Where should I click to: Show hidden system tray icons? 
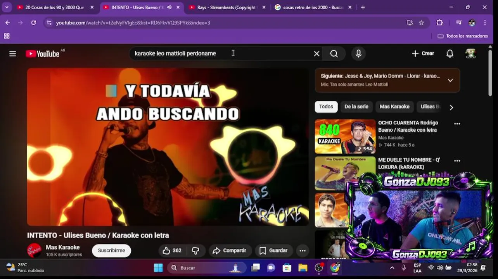pos(392,268)
